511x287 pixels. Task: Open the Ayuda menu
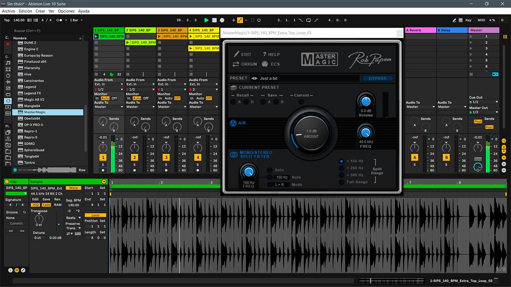[x=84, y=11]
